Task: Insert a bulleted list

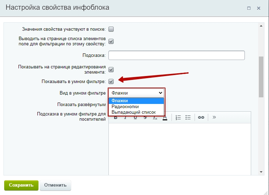Action: point(188,117)
